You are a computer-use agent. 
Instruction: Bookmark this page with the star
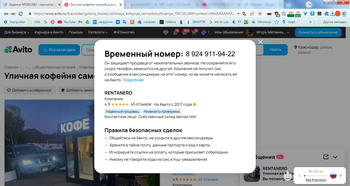pyautogui.click(x=260, y=14)
